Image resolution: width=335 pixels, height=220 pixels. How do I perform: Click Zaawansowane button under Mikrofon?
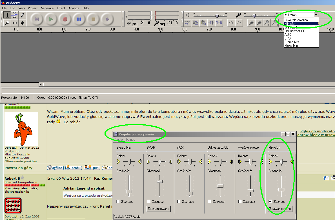click(x=280, y=209)
